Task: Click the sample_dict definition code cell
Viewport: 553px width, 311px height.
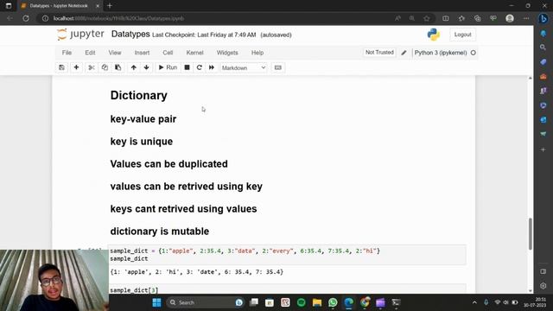Action: point(287,255)
